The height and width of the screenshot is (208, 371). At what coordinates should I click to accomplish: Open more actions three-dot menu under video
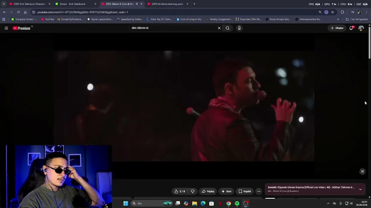[259, 191]
